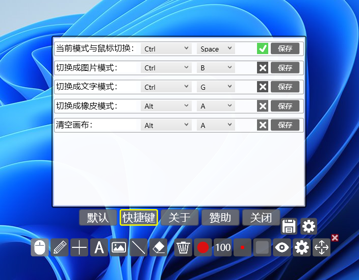
Task: Switch to the 默认 tab
Action: [98, 217]
